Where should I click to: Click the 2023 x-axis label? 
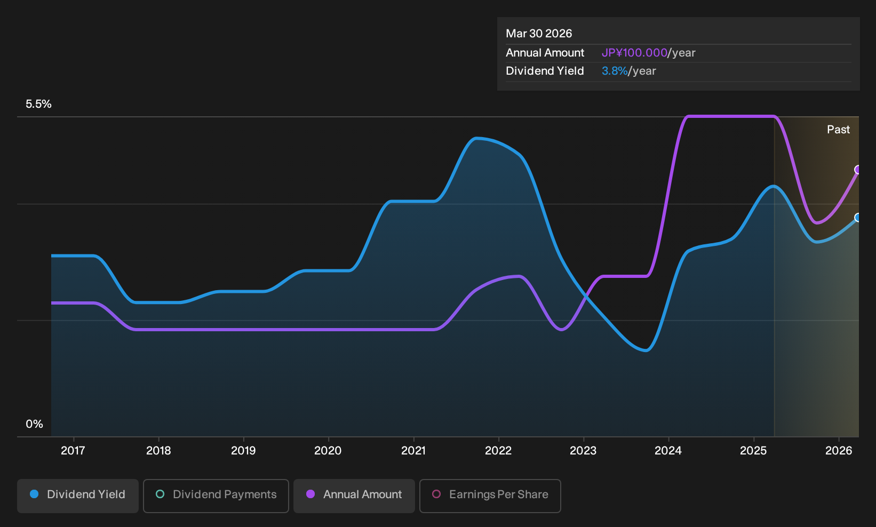click(x=583, y=451)
